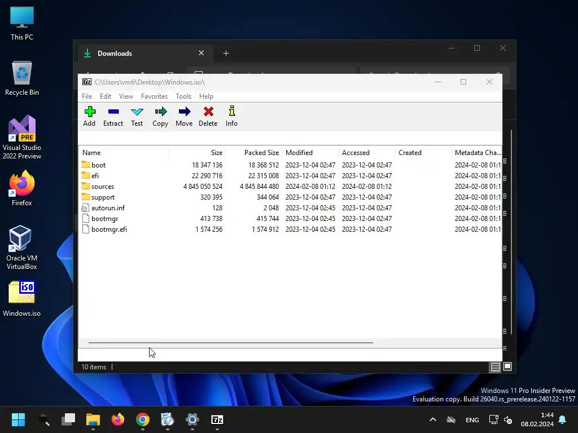Open This PC desktop icon
This screenshot has height=433, width=578.
[x=22, y=23]
